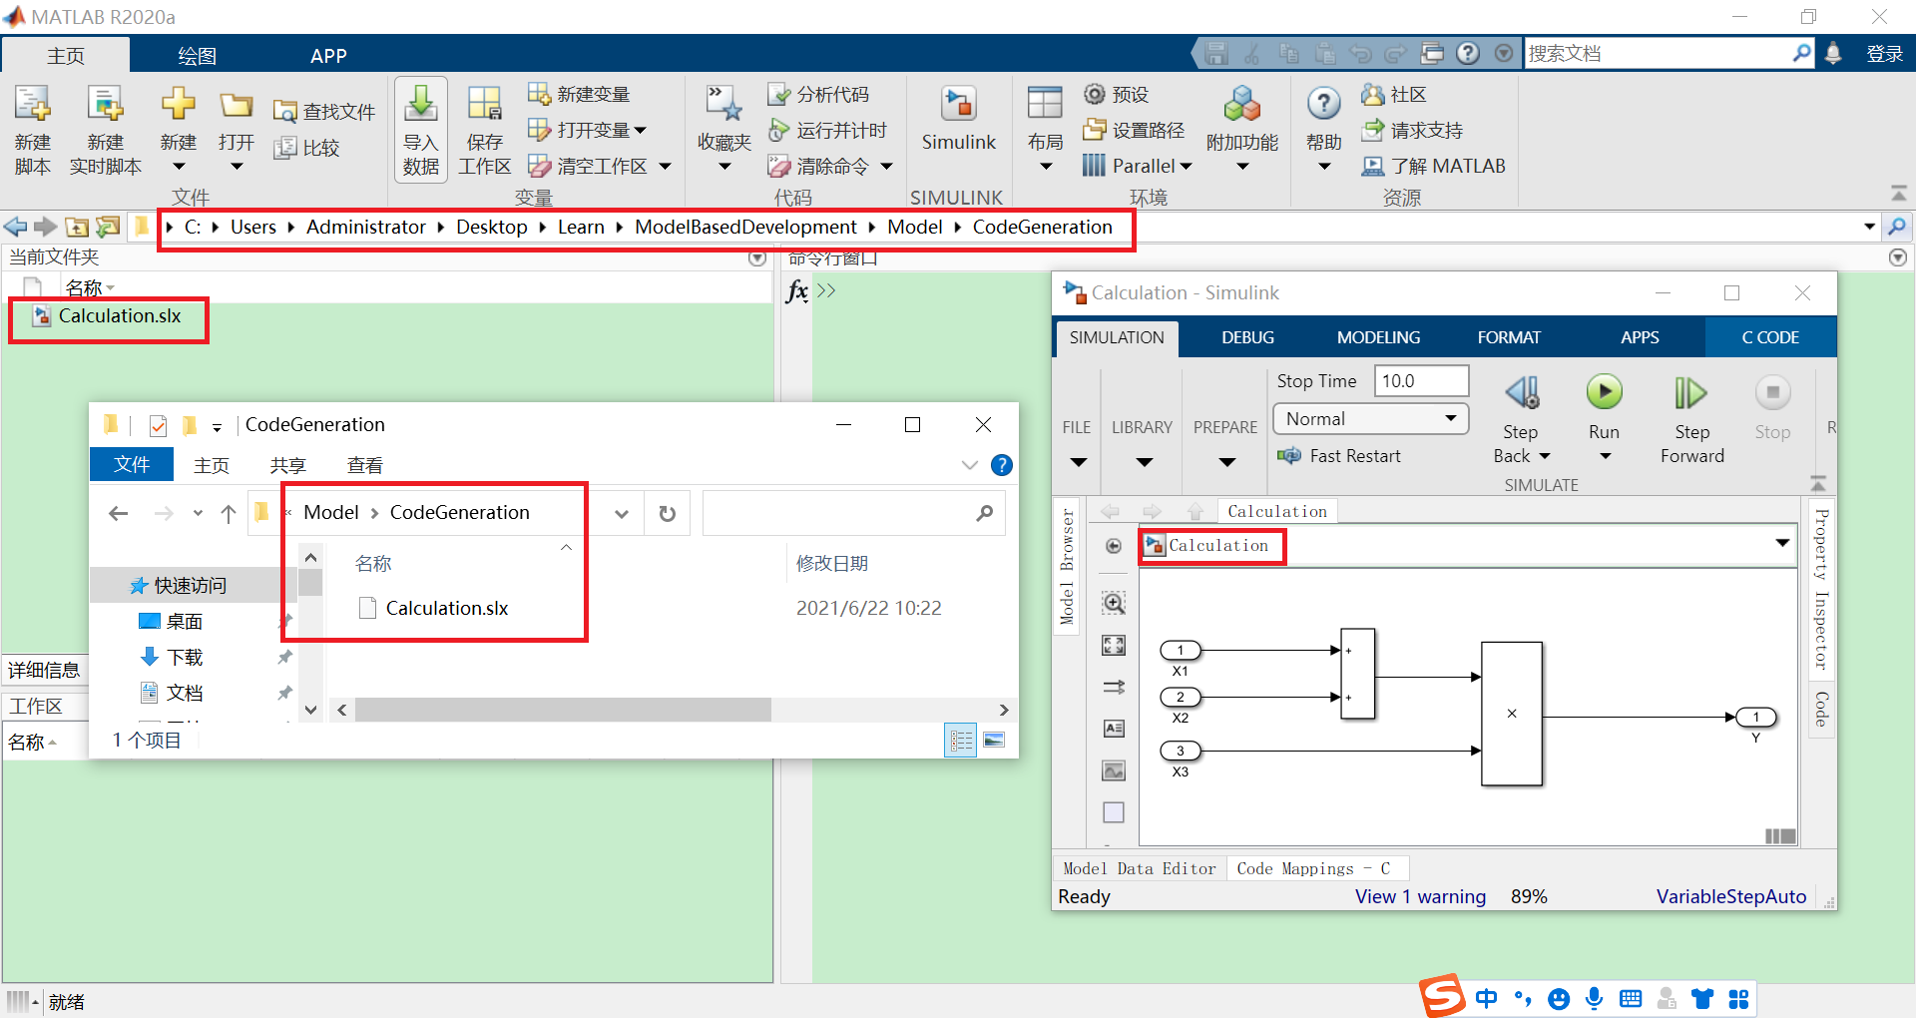The width and height of the screenshot is (1916, 1018).
Task: Toggle large icons view in File Explorer
Action: pos(994,741)
